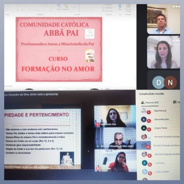The height and width of the screenshot is (184, 184).
Task: Select the brown N participant avatar
Action: click(x=171, y=82)
